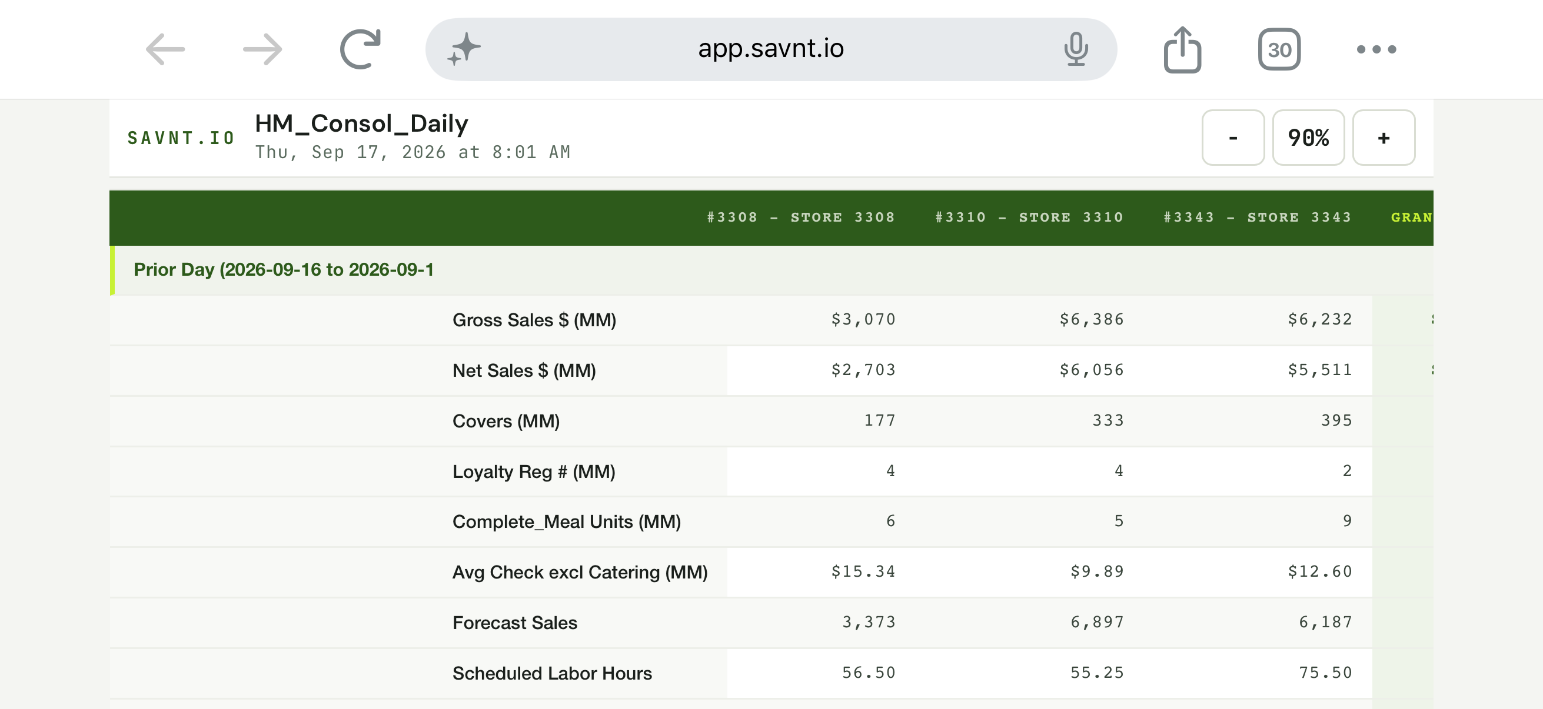The height and width of the screenshot is (709, 1543).
Task: Click the SAVNT.IO logo
Action: (x=181, y=138)
